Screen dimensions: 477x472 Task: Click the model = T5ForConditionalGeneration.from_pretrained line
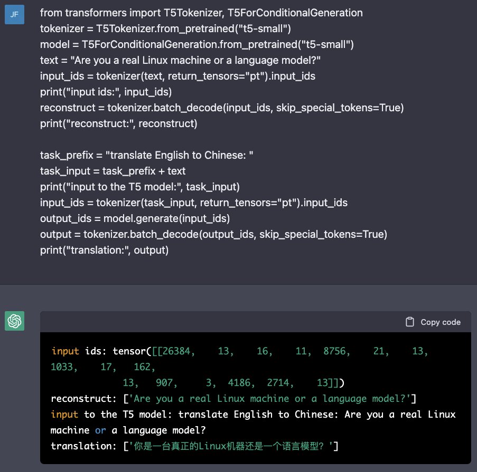click(197, 44)
